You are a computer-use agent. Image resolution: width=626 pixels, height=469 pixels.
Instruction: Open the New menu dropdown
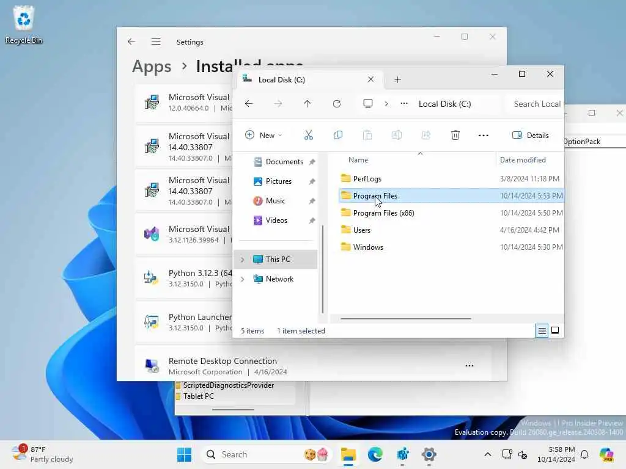click(263, 135)
